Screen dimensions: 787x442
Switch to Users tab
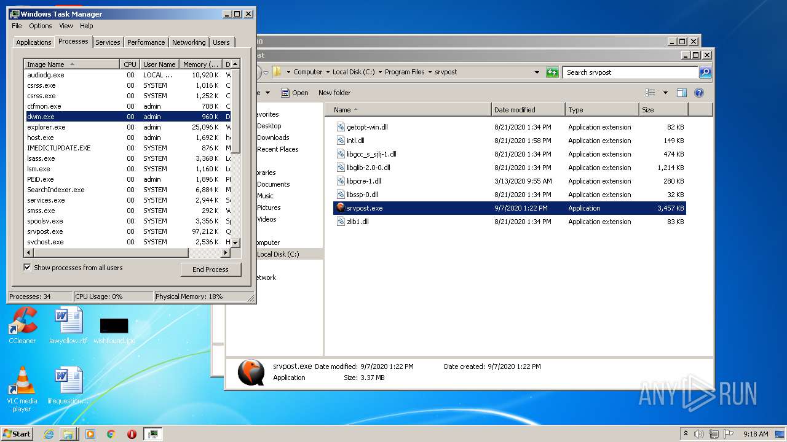[x=221, y=42]
